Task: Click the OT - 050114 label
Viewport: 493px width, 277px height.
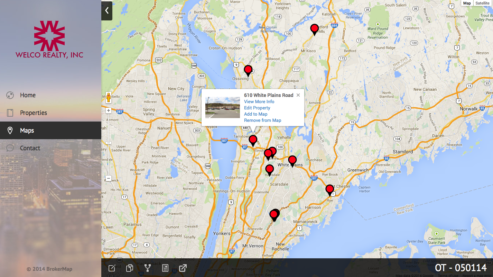Action: click(461, 268)
